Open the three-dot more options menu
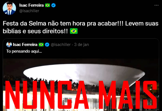Viewport: 162px width, 111px height. pos(156,5)
